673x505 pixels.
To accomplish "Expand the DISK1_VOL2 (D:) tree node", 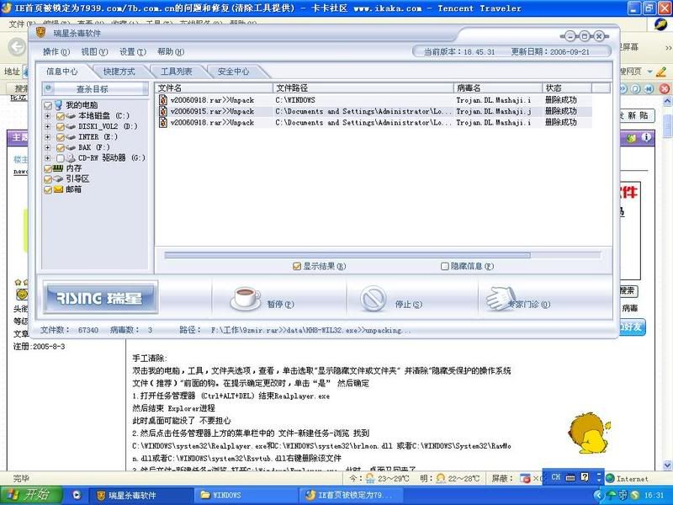I will click(x=48, y=126).
